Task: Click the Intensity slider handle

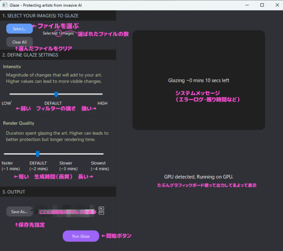Action: [56, 94]
